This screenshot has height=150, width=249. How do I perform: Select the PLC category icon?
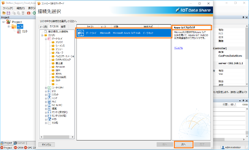[50, 102]
